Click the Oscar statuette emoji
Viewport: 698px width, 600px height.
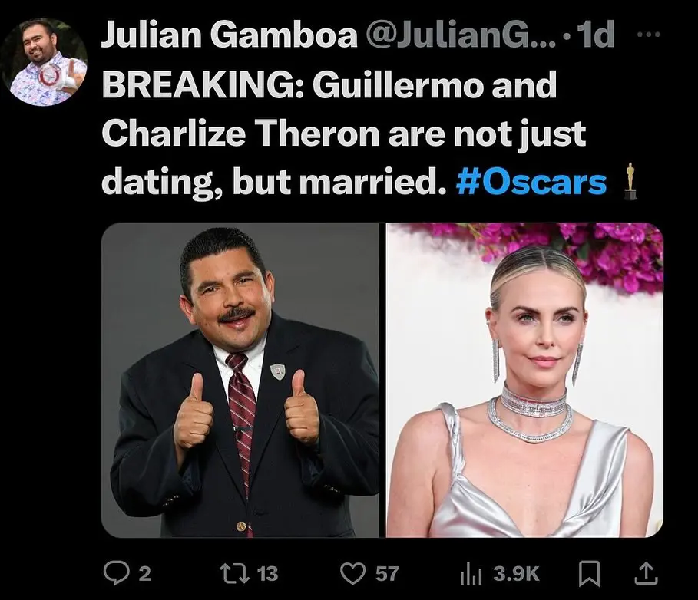pos(630,182)
